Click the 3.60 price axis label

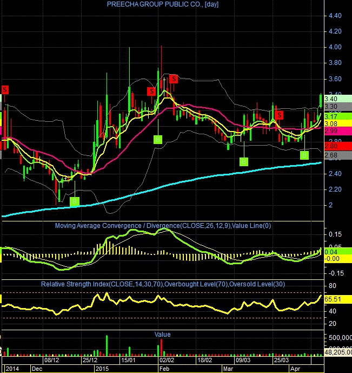[335, 79]
